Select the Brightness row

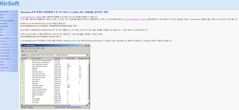54,68
